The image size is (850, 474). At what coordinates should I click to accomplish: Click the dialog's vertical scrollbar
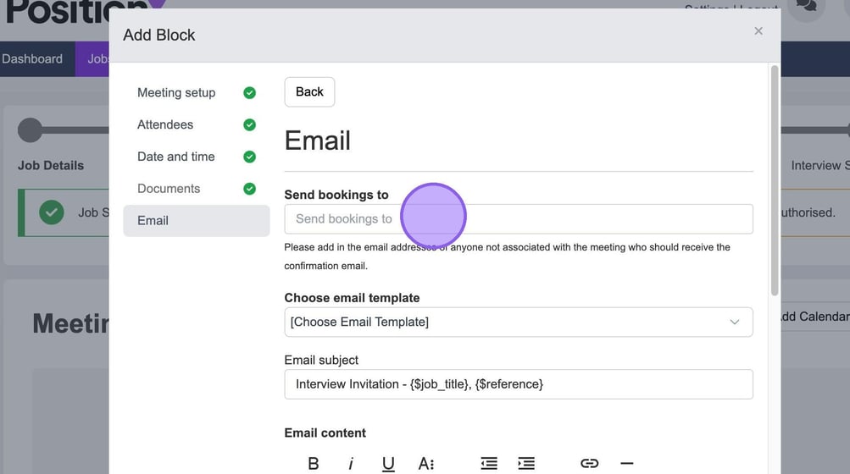(775, 178)
